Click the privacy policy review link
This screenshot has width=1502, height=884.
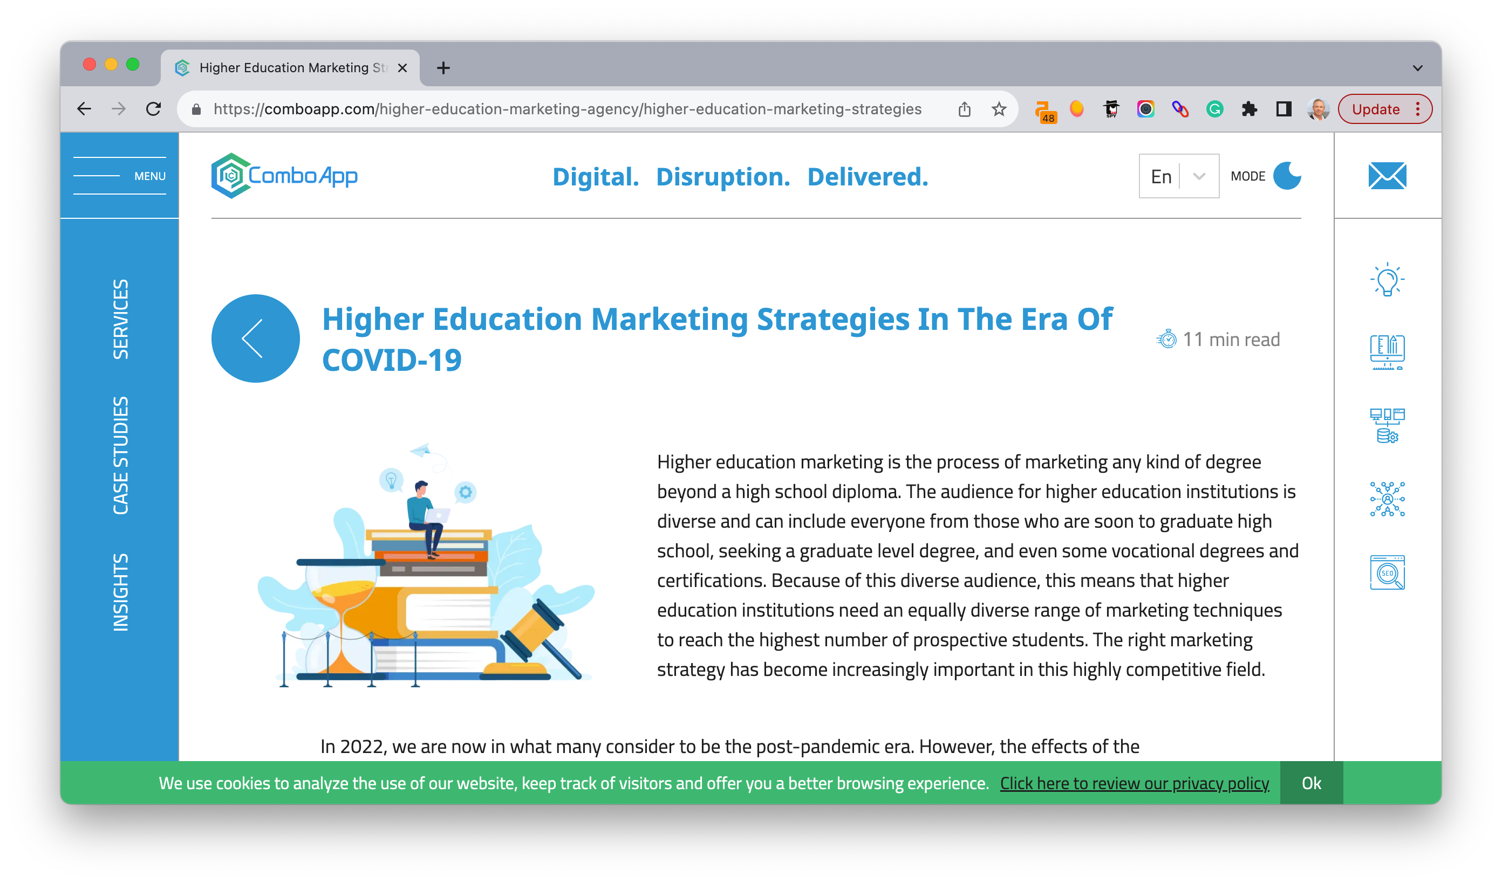(1134, 783)
